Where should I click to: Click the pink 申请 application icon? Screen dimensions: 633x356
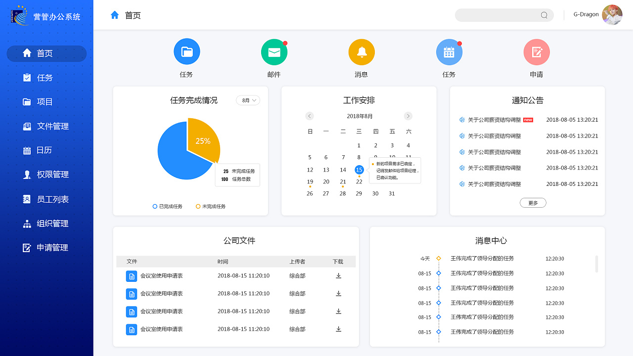(x=537, y=52)
